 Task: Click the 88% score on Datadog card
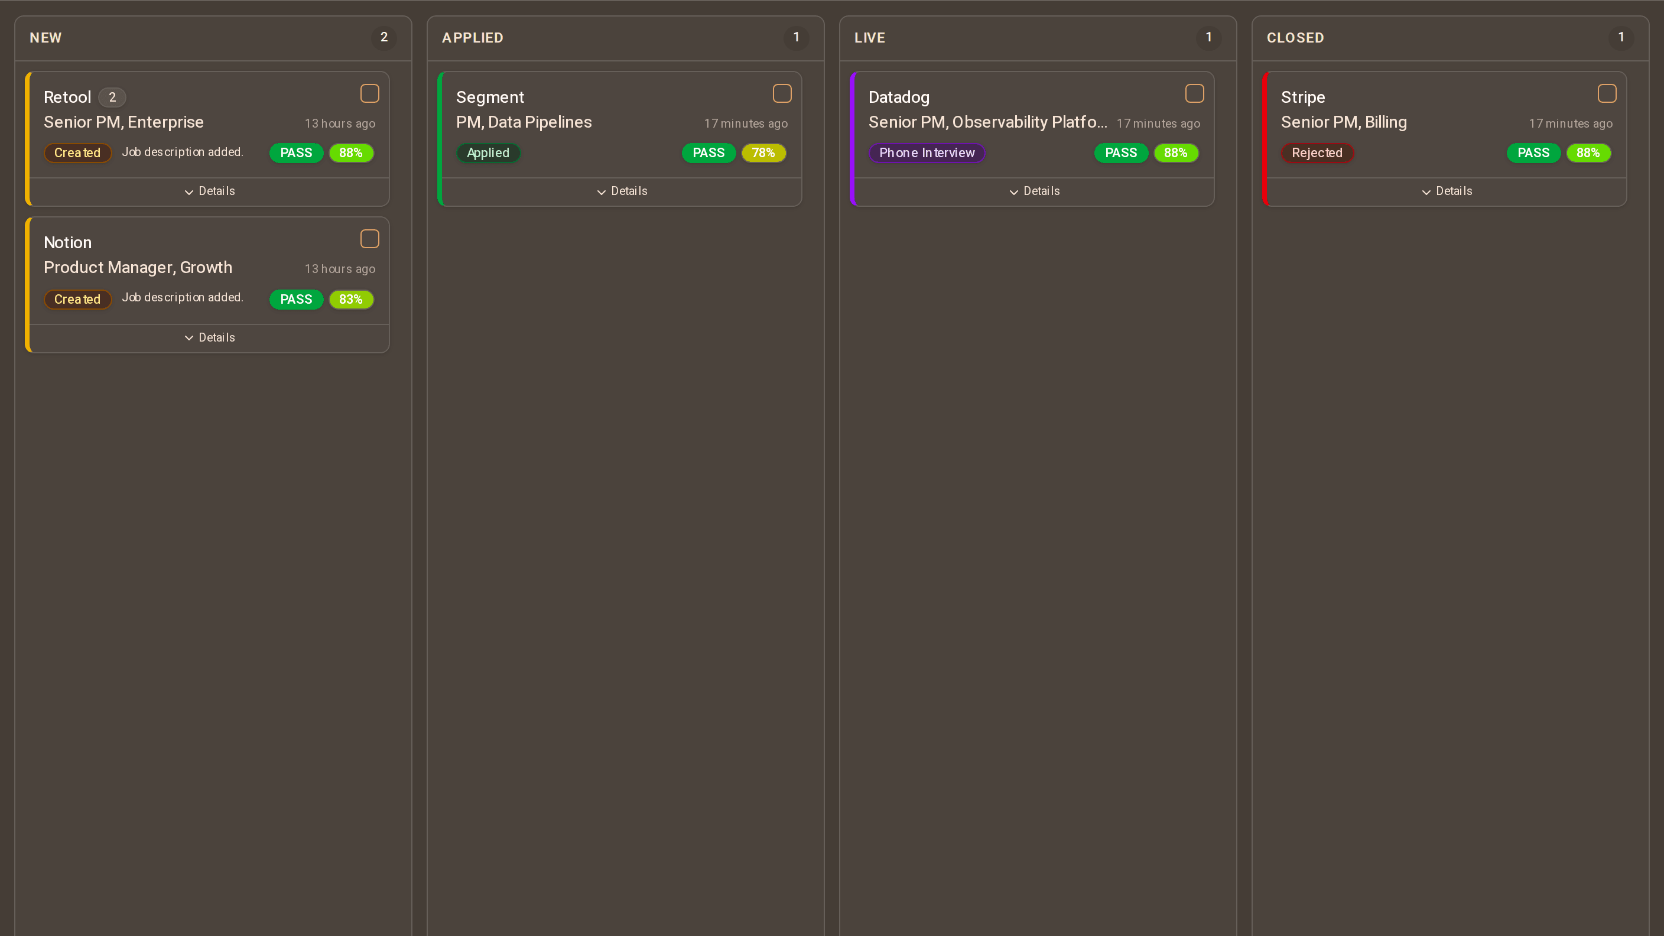tap(1176, 153)
